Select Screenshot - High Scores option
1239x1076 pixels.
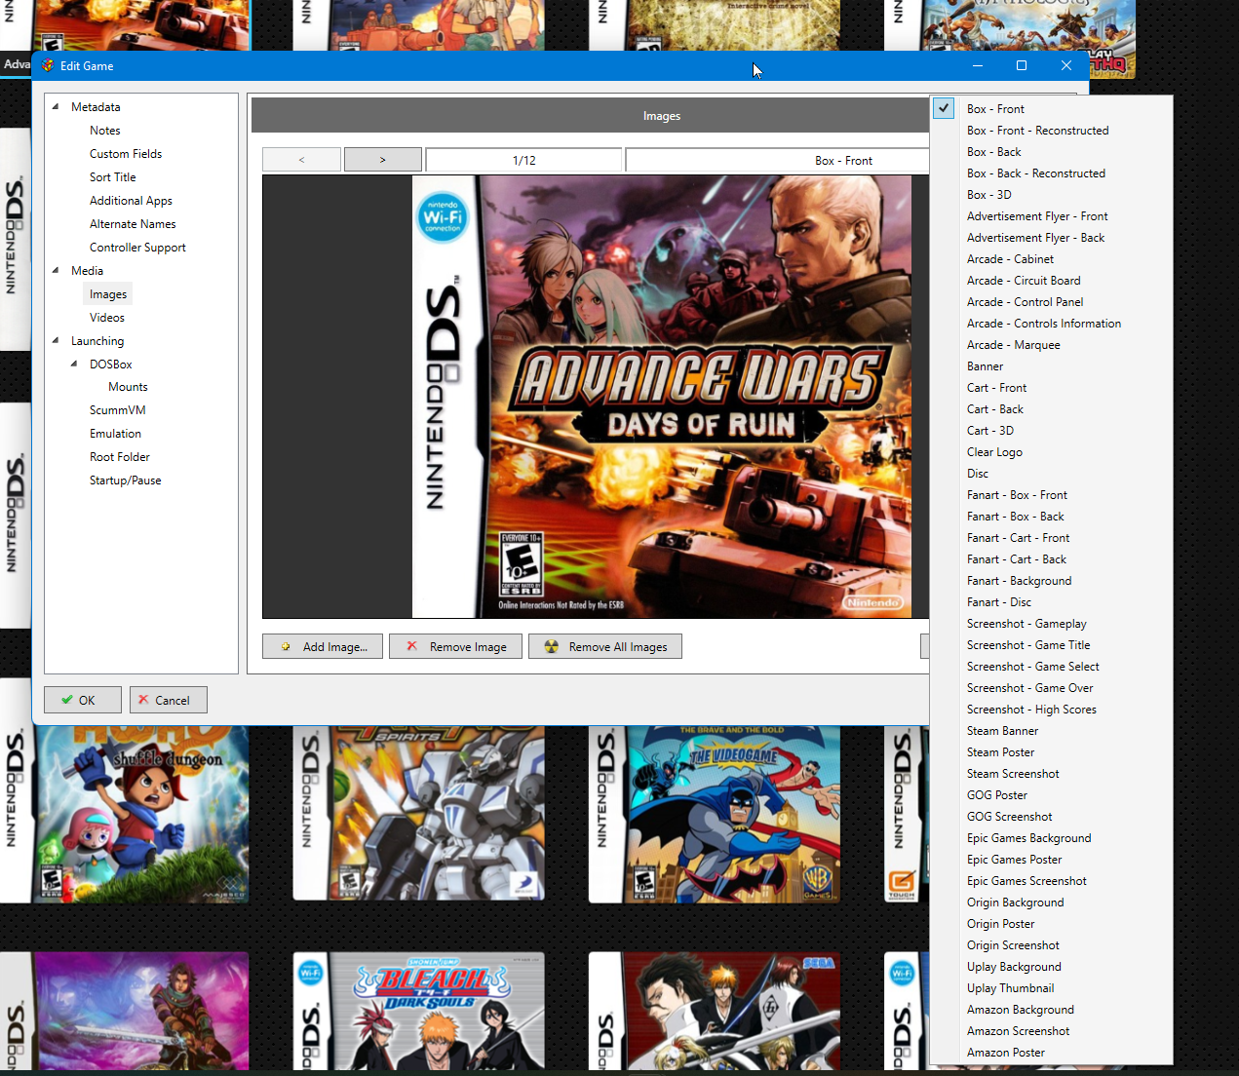[x=1051, y=710]
